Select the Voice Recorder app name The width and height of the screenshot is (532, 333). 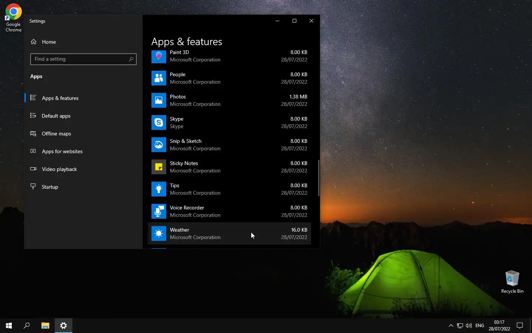(187, 208)
